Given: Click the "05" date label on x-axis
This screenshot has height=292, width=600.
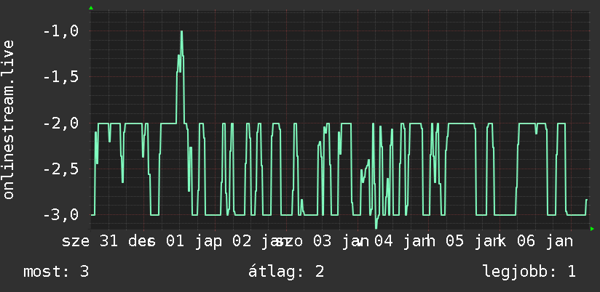Looking at the screenshot, I should [455, 242].
